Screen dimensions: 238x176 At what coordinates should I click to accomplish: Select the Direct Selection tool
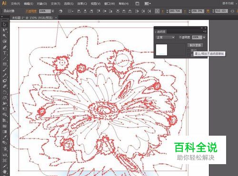(x=4, y=30)
